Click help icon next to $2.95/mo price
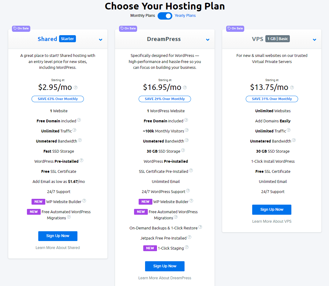 [76, 87]
